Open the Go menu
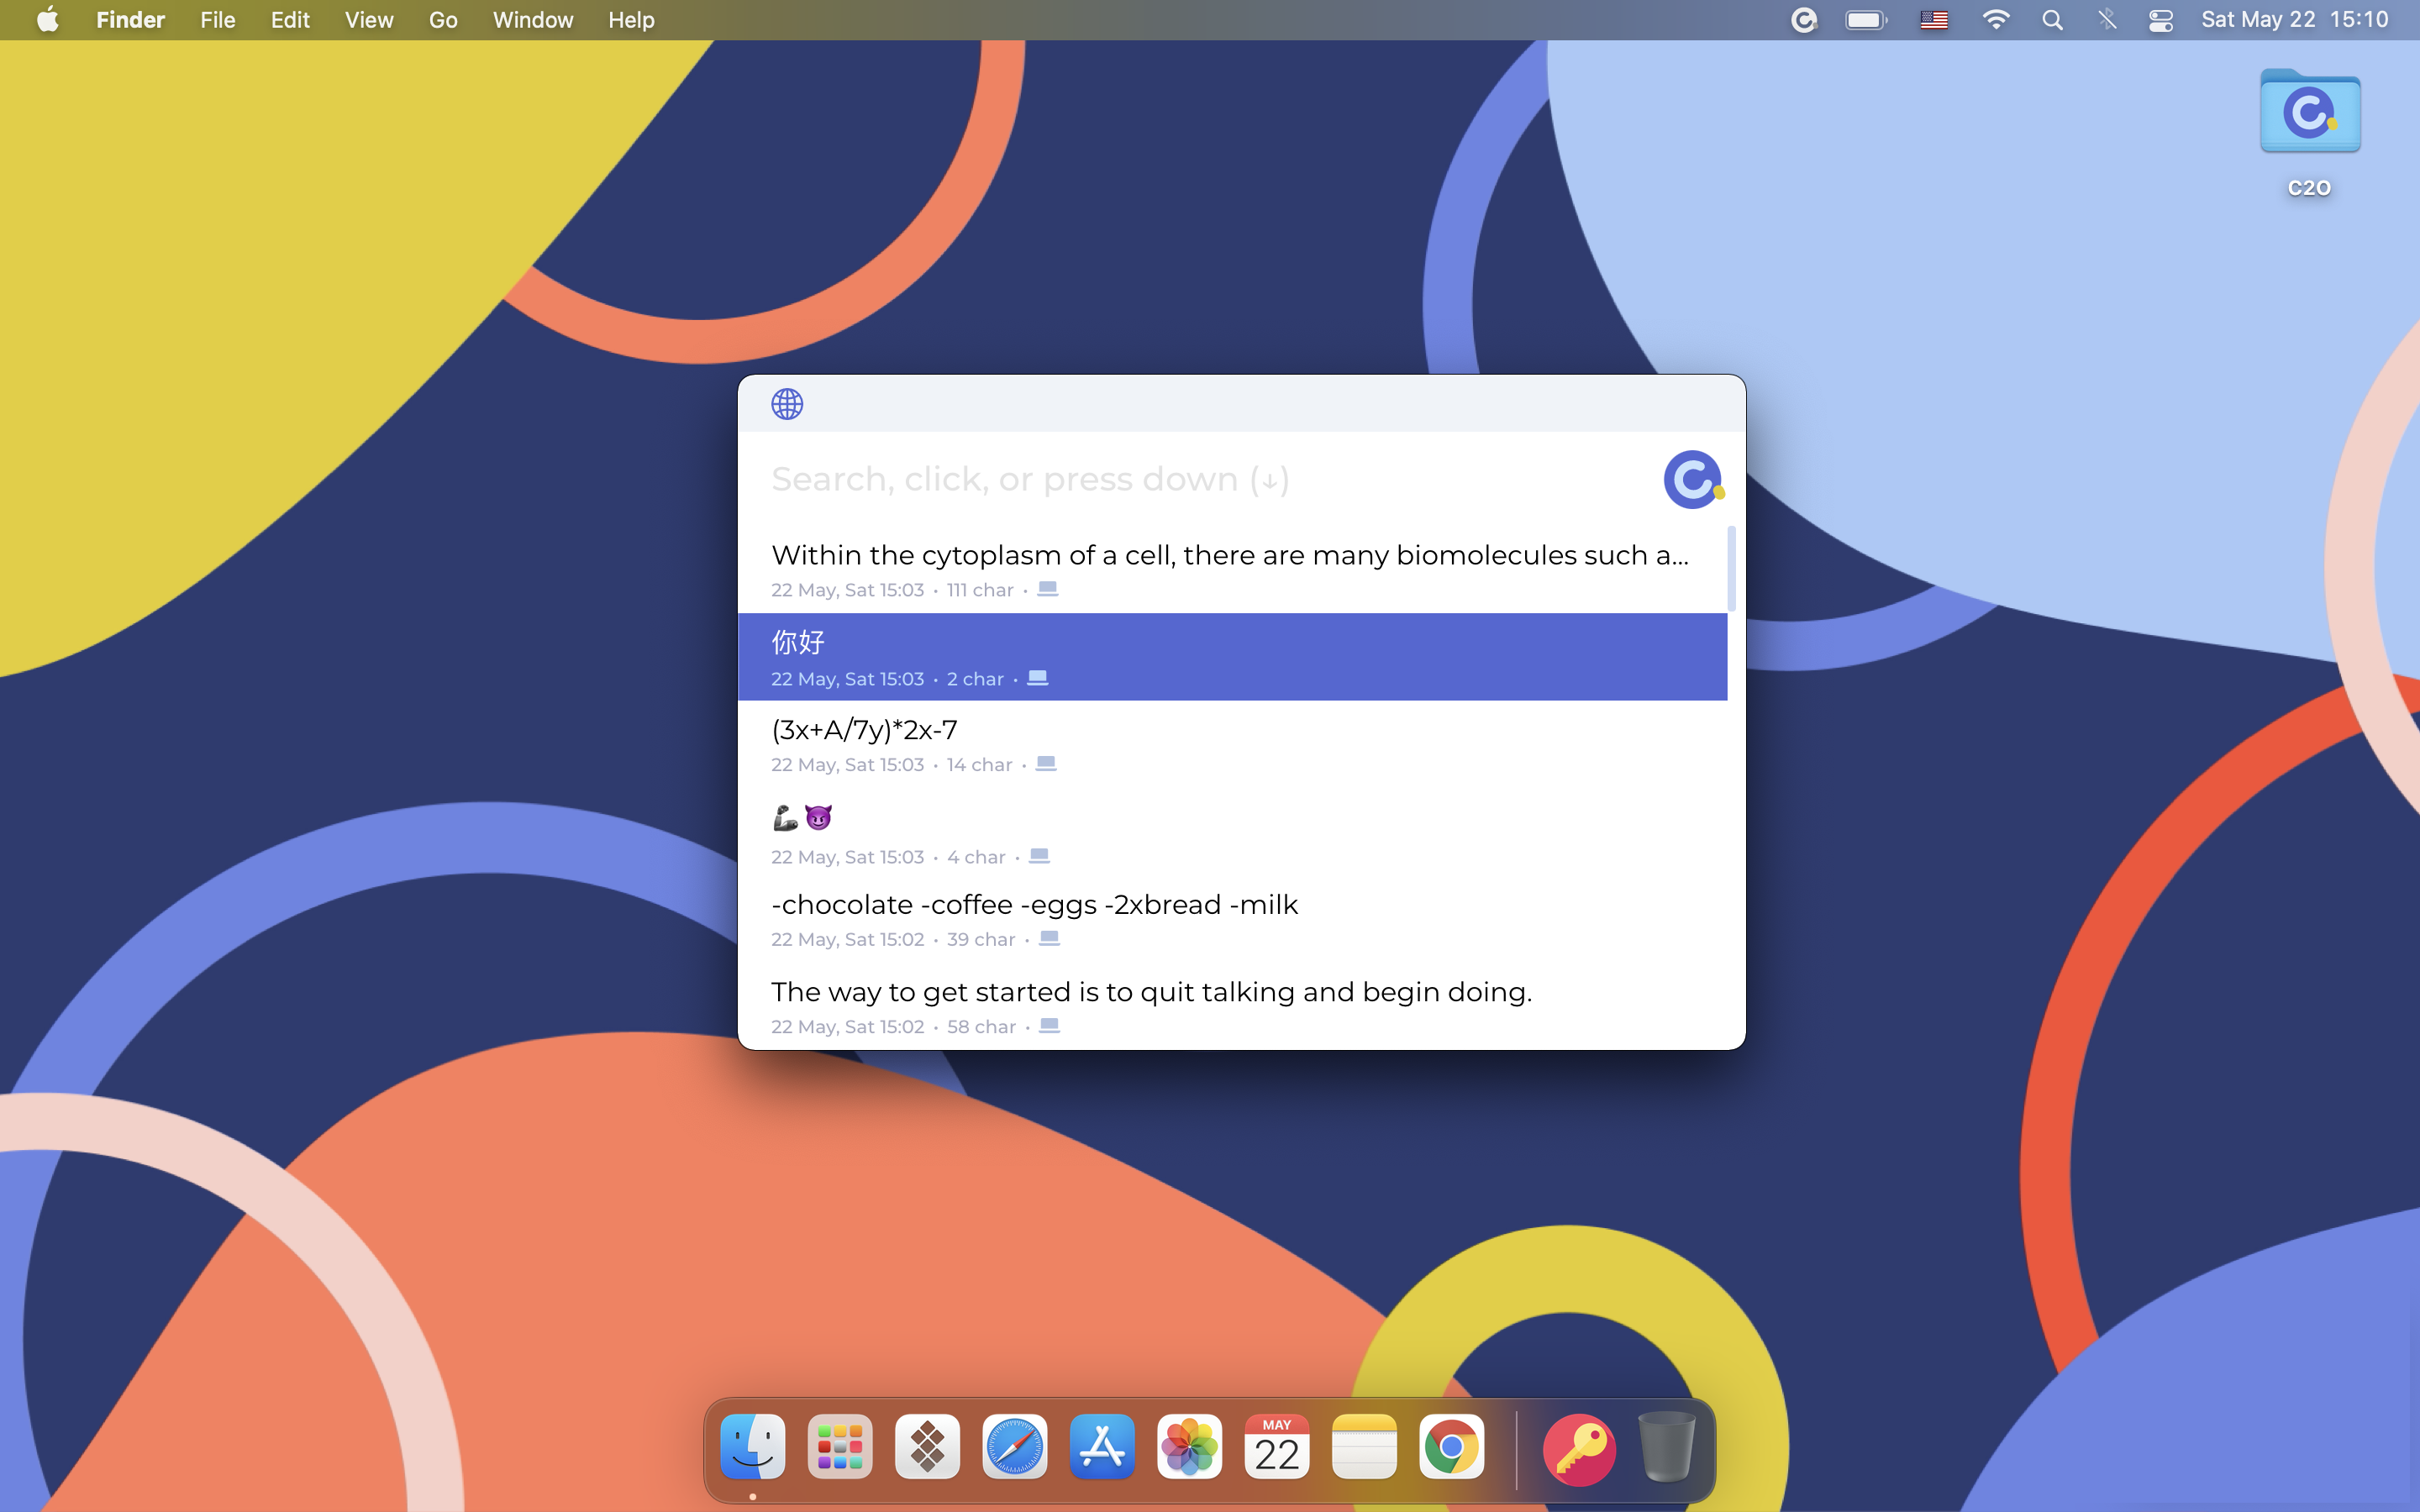The height and width of the screenshot is (1512, 2420). [442, 20]
